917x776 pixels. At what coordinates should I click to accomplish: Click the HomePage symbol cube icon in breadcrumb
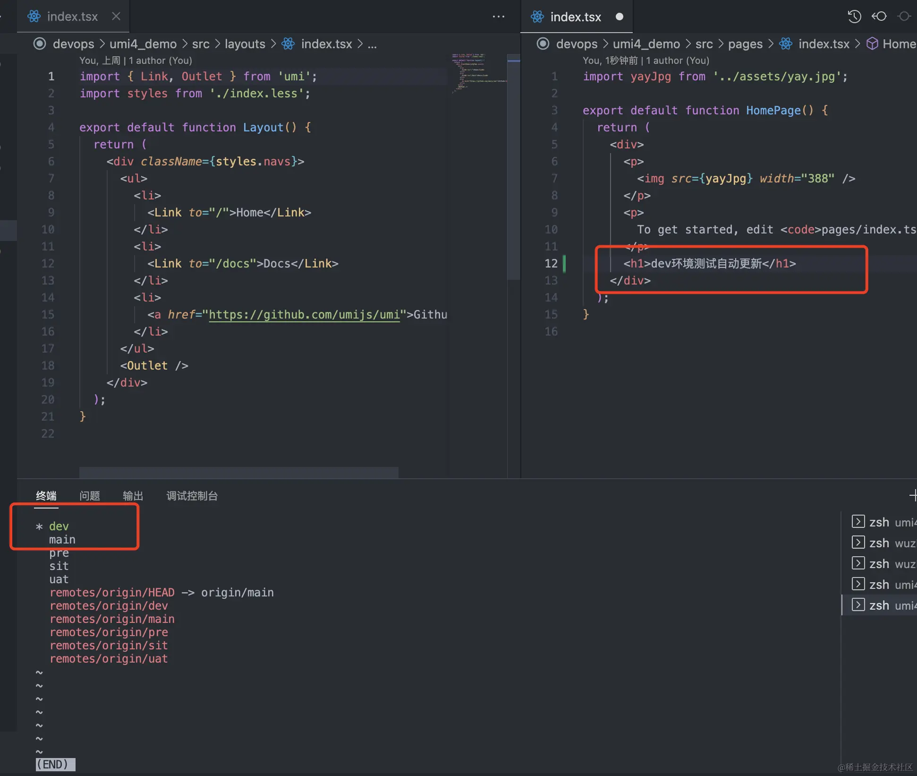click(x=873, y=44)
